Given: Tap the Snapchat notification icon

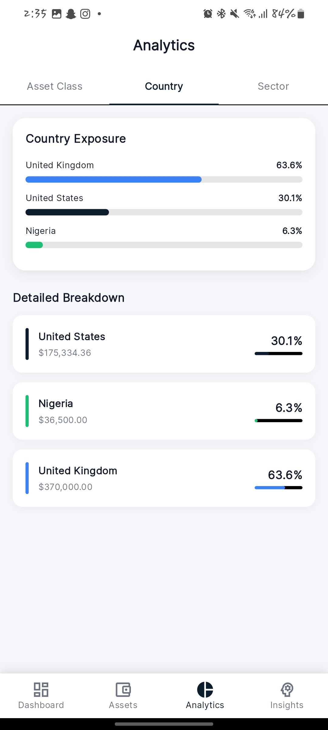Looking at the screenshot, I should [x=71, y=14].
